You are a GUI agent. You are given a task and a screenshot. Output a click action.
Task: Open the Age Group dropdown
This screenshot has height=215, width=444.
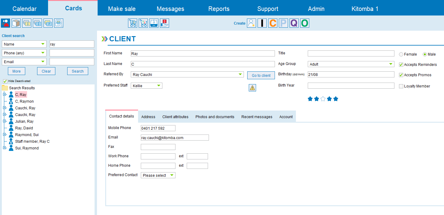point(351,64)
